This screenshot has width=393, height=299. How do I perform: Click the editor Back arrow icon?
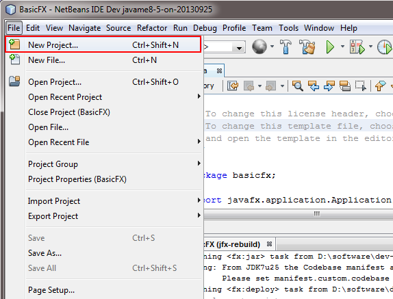tap(249, 86)
